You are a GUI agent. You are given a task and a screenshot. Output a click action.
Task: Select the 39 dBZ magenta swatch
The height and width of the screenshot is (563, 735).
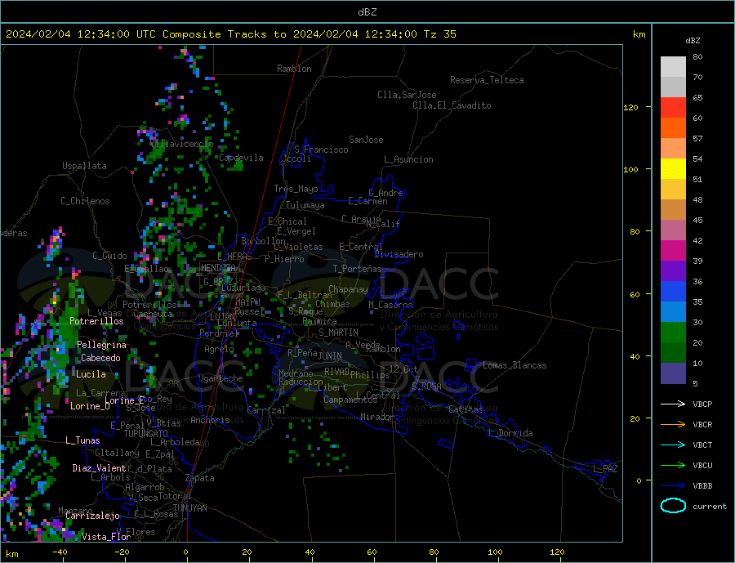point(673,251)
